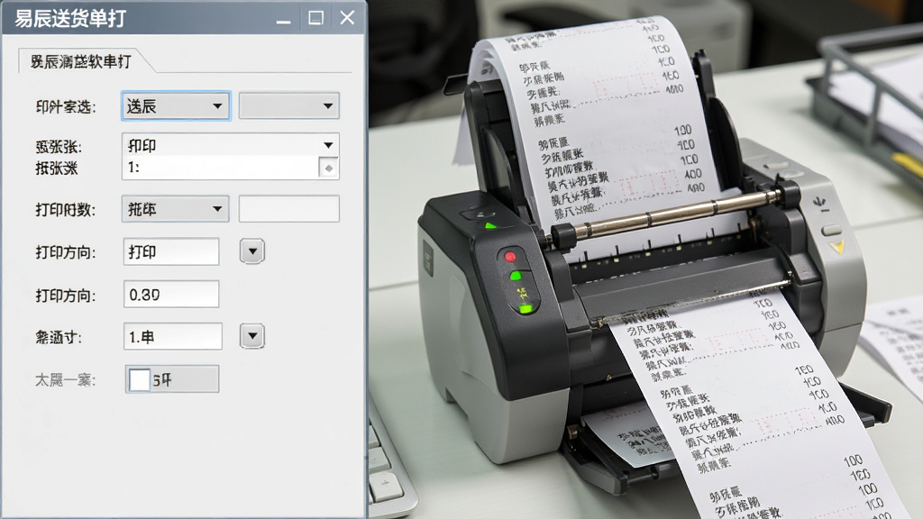The height and width of the screenshot is (519, 923).
Task: Close the 易辰送货单打 window
Action: click(x=347, y=18)
